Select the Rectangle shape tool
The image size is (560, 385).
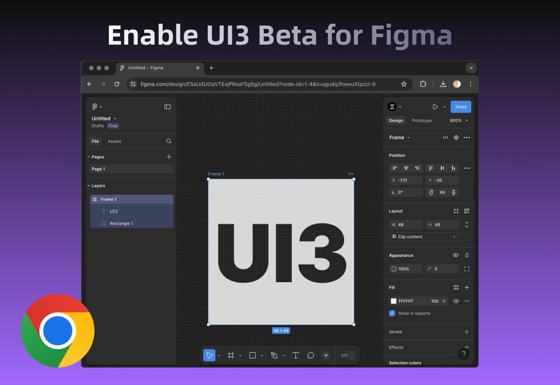[253, 355]
